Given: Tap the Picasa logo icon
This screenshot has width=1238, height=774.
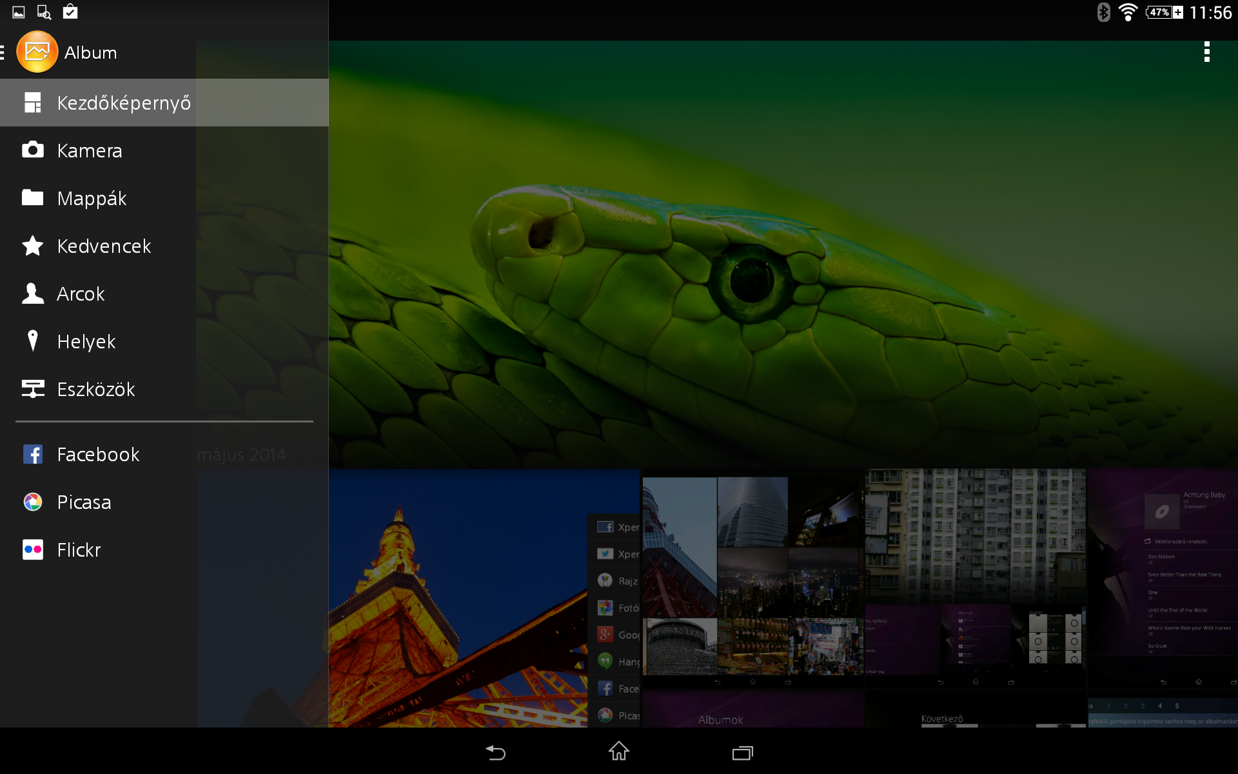Looking at the screenshot, I should (x=33, y=502).
